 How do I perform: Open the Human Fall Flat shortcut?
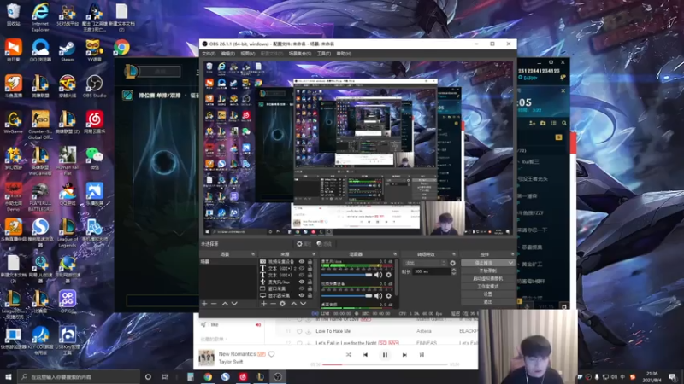pos(68,161)
